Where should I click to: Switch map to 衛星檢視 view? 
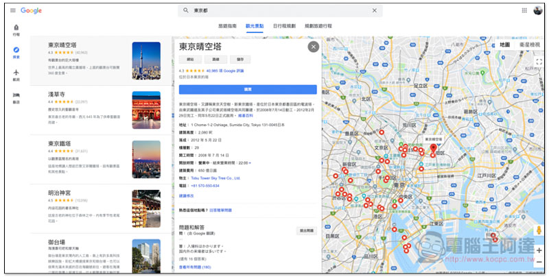529,45
